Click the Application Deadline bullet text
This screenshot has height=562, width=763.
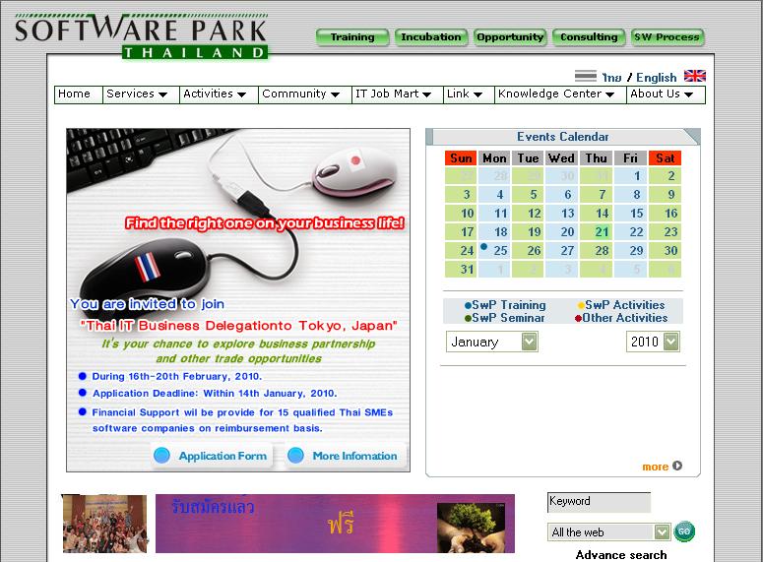[x=215, y=393]
